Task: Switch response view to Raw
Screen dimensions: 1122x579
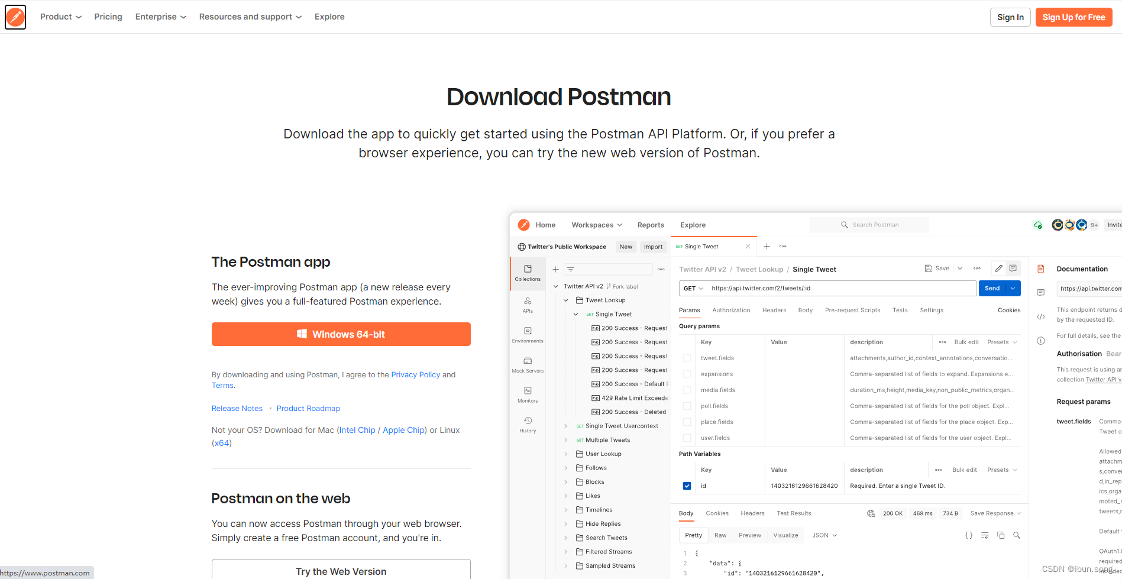Action: (x=720, y=535)
